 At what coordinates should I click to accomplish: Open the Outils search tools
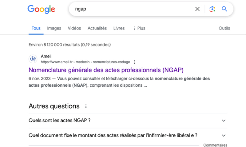pos(224,28)
